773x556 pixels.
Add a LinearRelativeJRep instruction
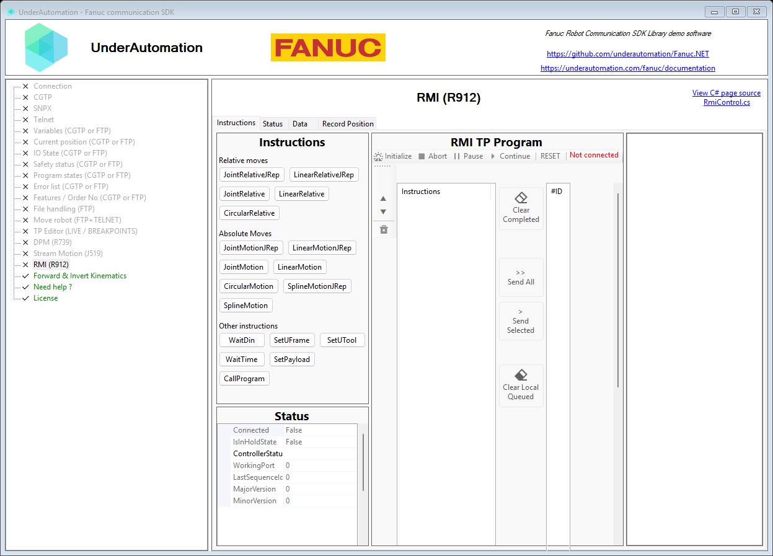point(324,175)
